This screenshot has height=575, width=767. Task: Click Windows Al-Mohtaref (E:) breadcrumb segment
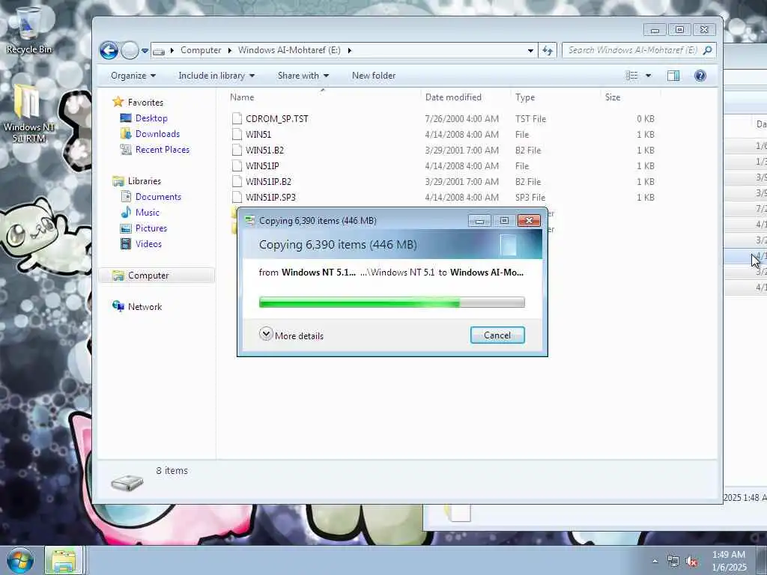pyautogui.click(x=289, y=50)
